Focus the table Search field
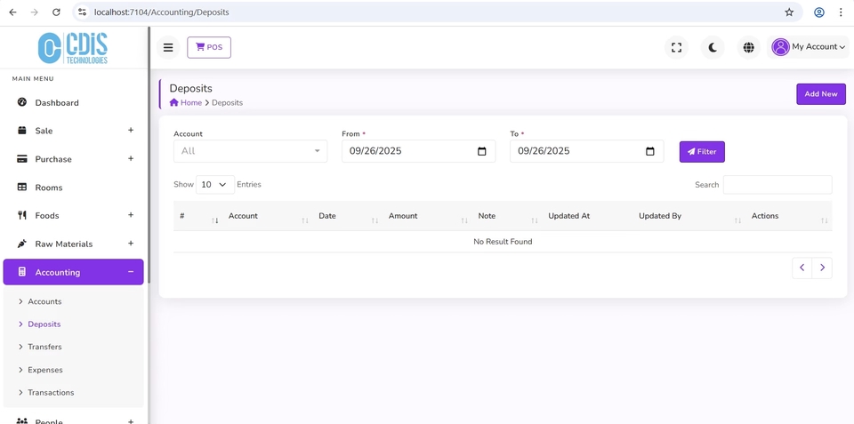The image size is (854, 424). [x=777, y=185]
